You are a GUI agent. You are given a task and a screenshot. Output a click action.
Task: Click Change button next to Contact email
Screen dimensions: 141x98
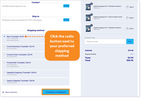[66, 6]
